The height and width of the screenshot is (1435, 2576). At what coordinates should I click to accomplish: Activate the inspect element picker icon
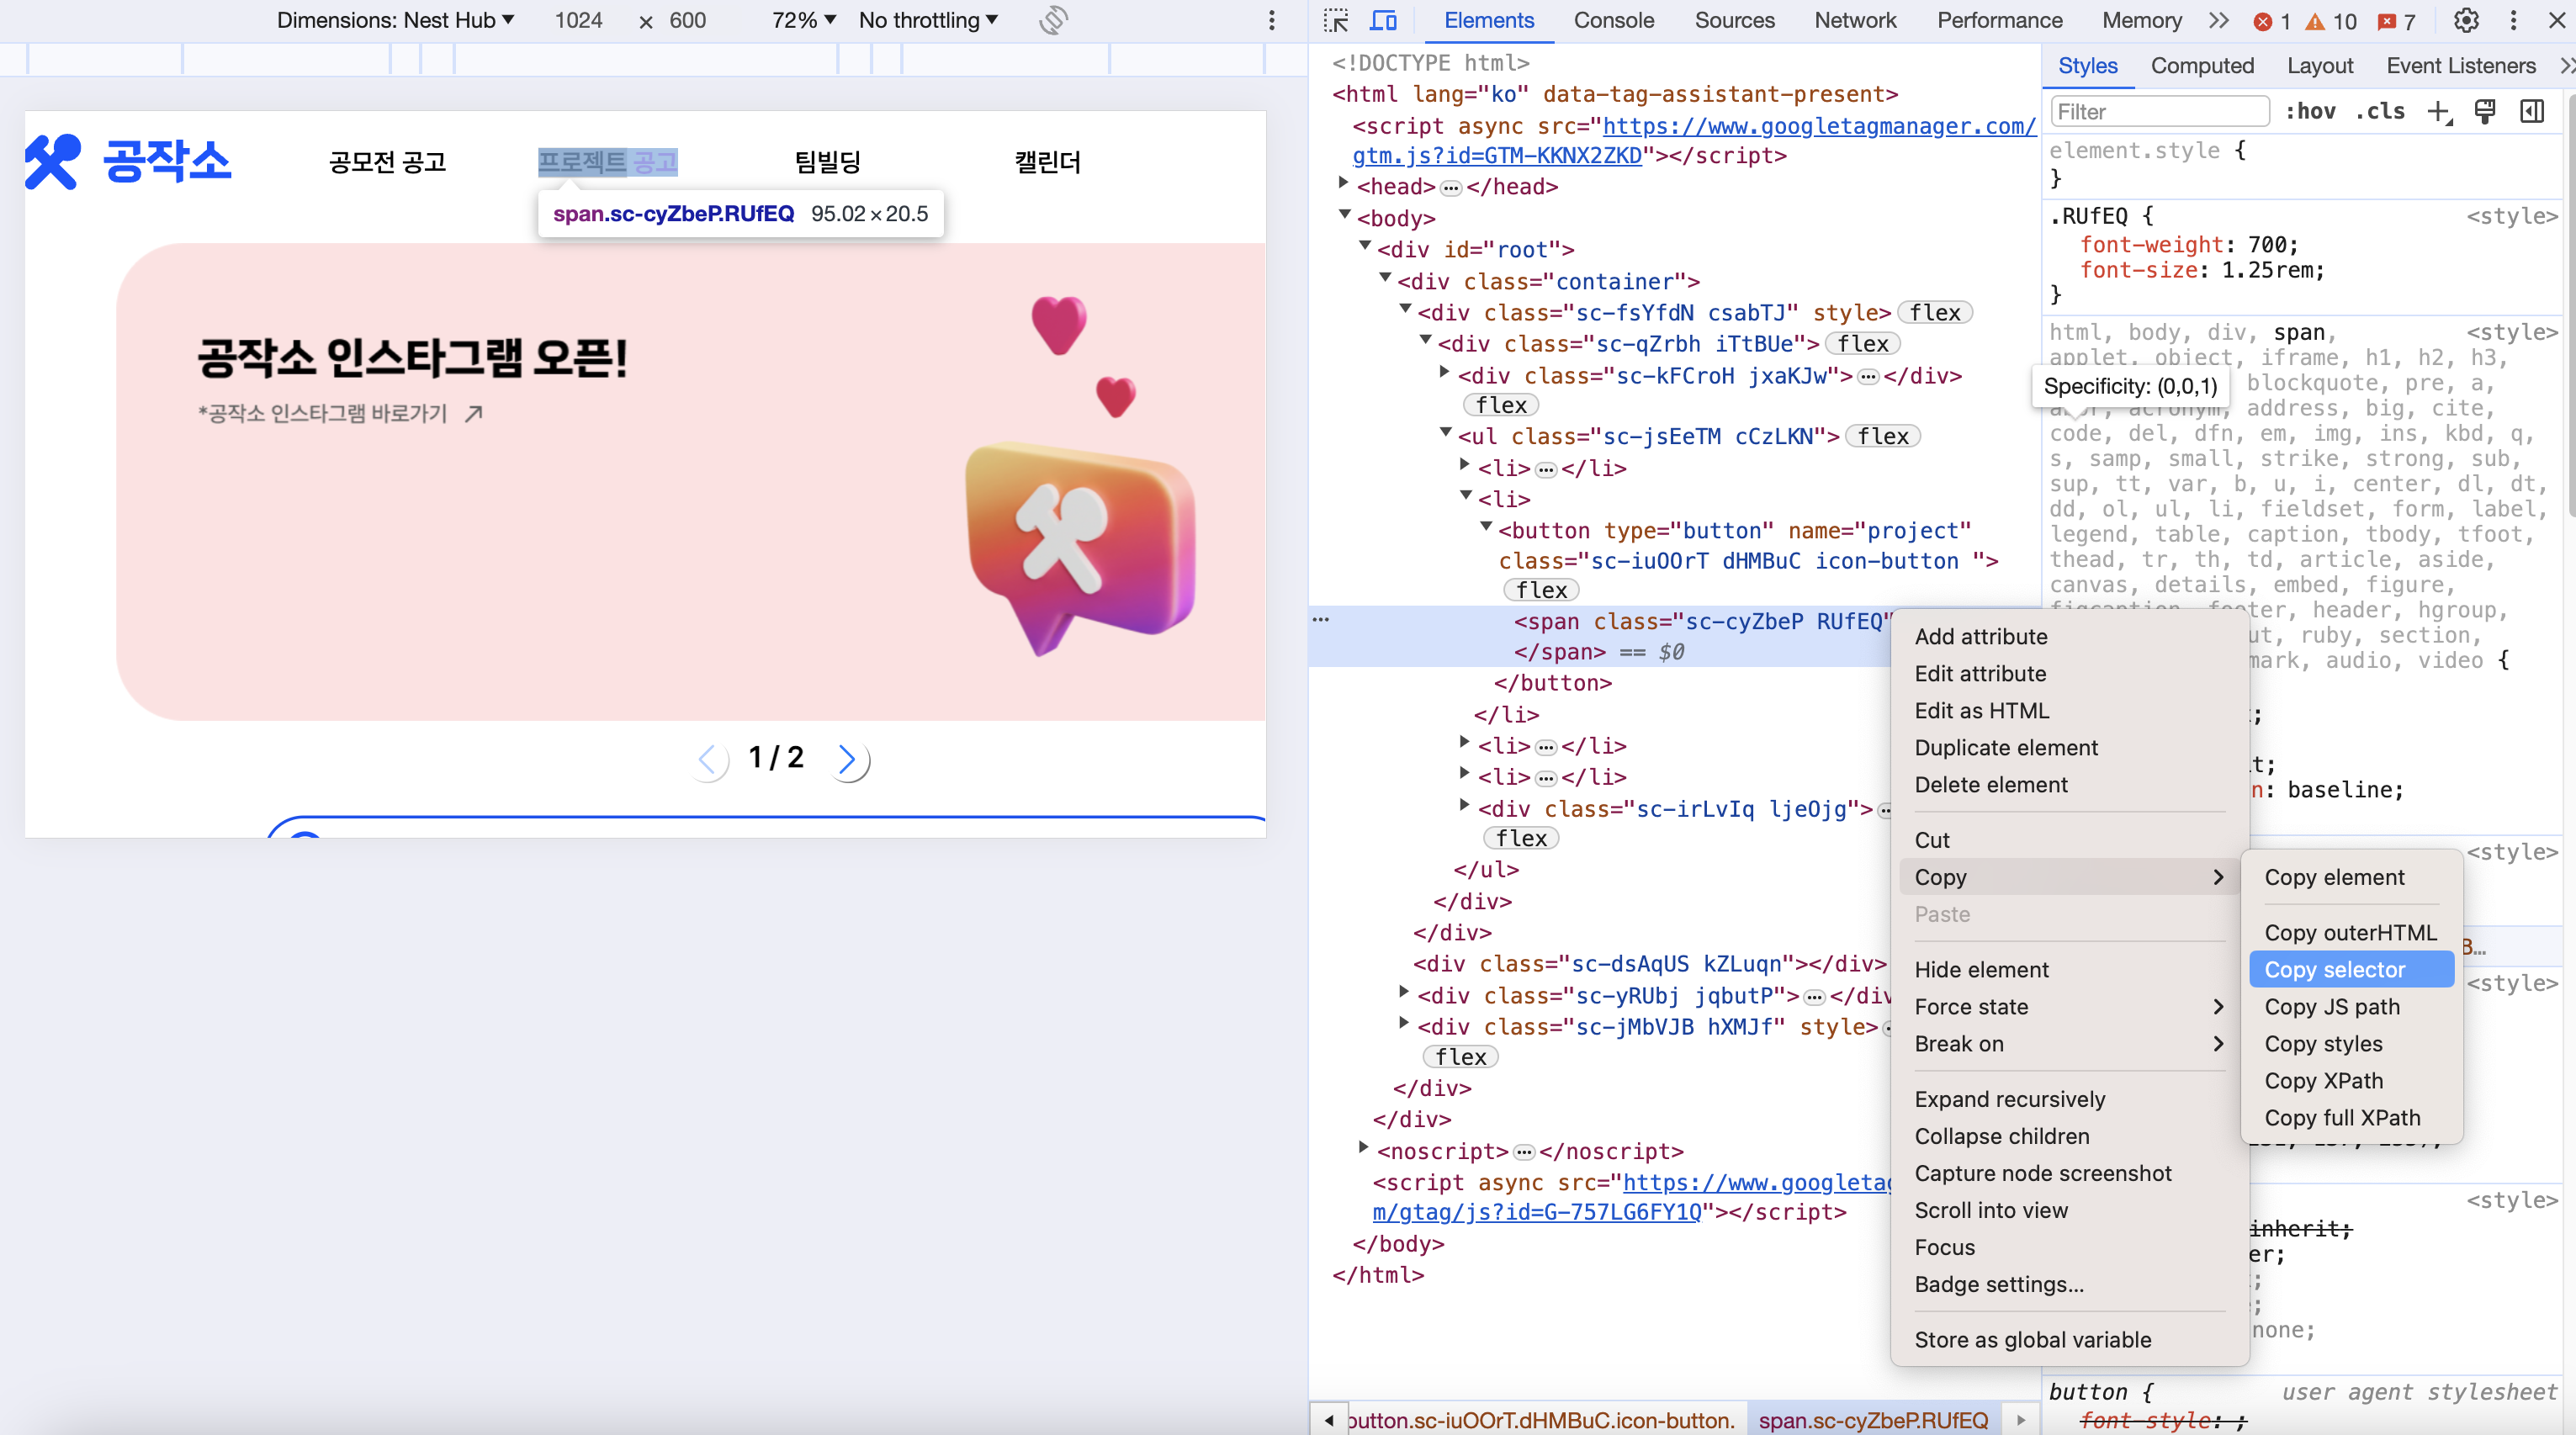point(1336,20)
